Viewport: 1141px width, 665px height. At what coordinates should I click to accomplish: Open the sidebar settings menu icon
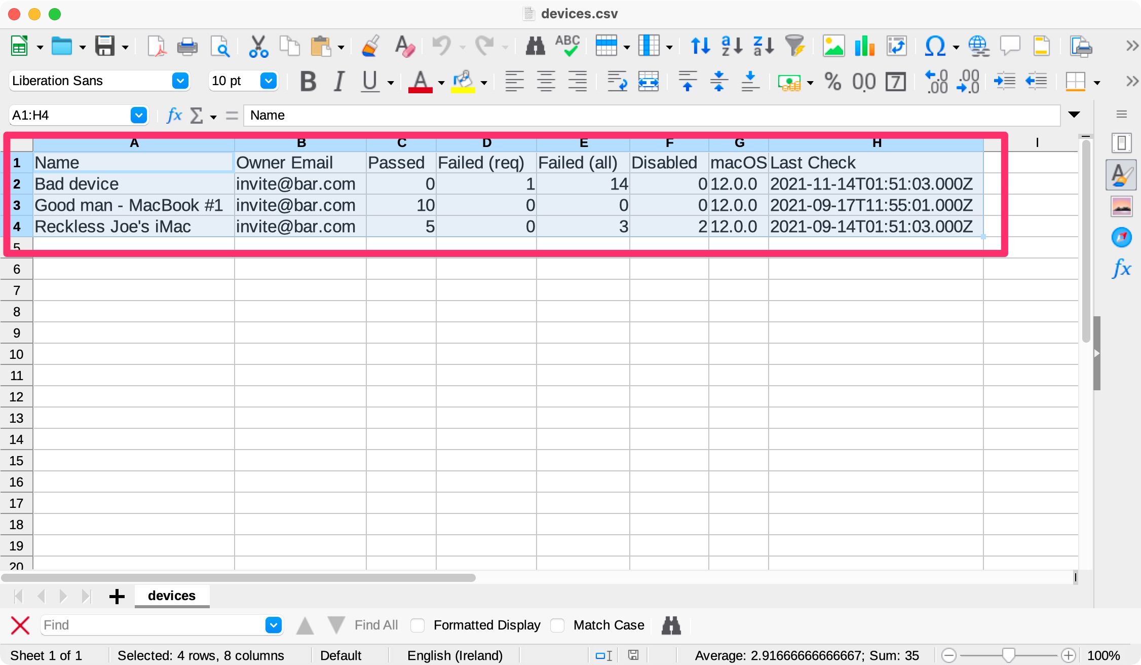[1122, 115]
